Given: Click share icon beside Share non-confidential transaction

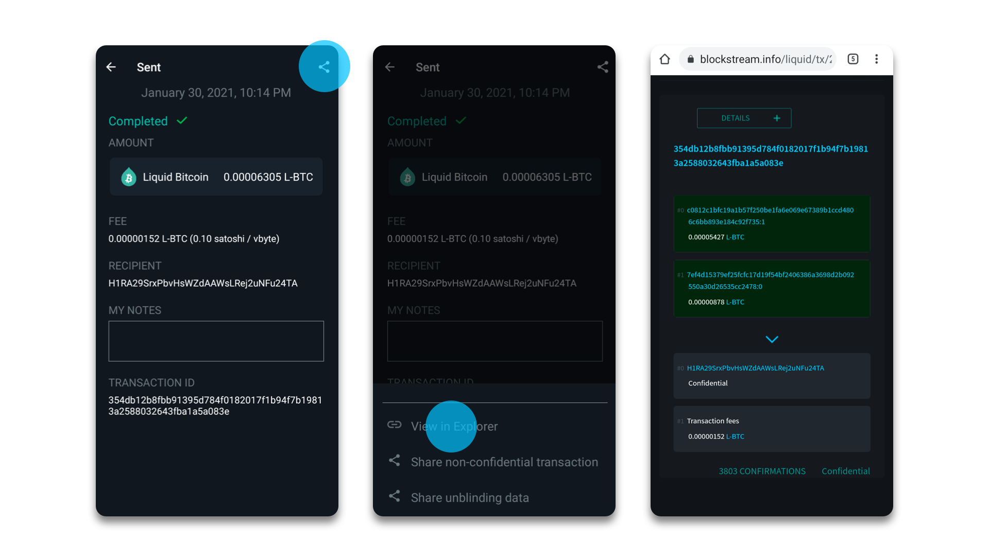Looking at the screenshot, I should (x=395, y=460).
